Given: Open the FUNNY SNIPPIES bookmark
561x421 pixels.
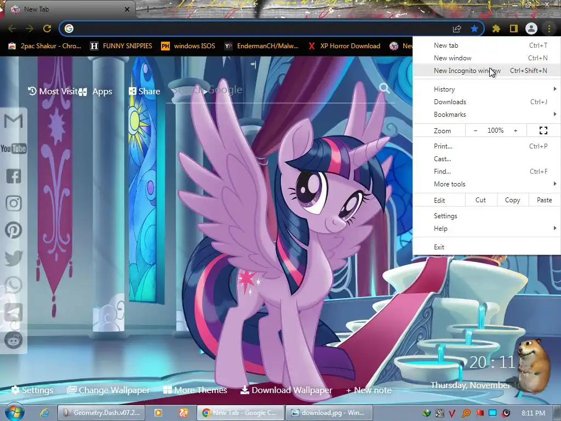Looking at the screenshot, I should [121, 46].
